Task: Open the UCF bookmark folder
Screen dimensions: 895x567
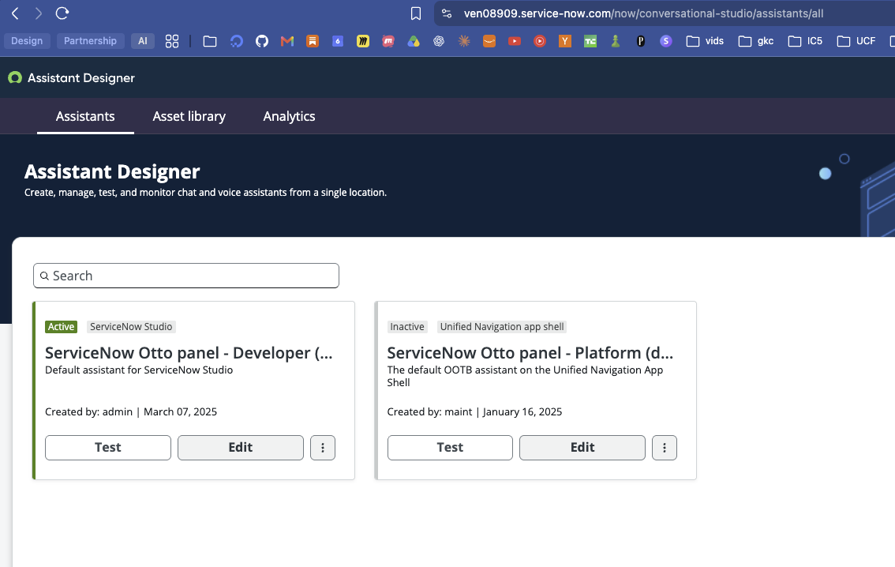Action: [x=856, y=41]
